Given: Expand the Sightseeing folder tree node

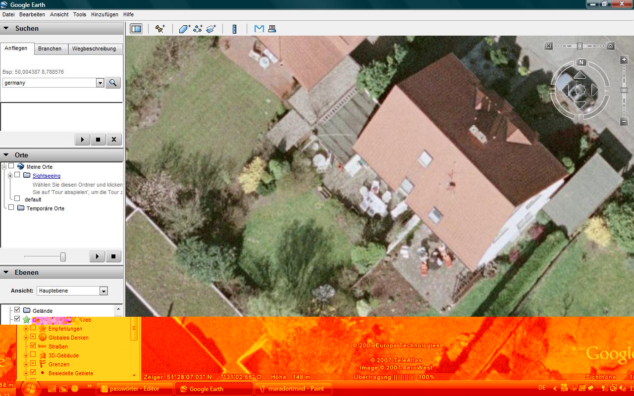Looking at the screenshot, I should pos(10,176).
